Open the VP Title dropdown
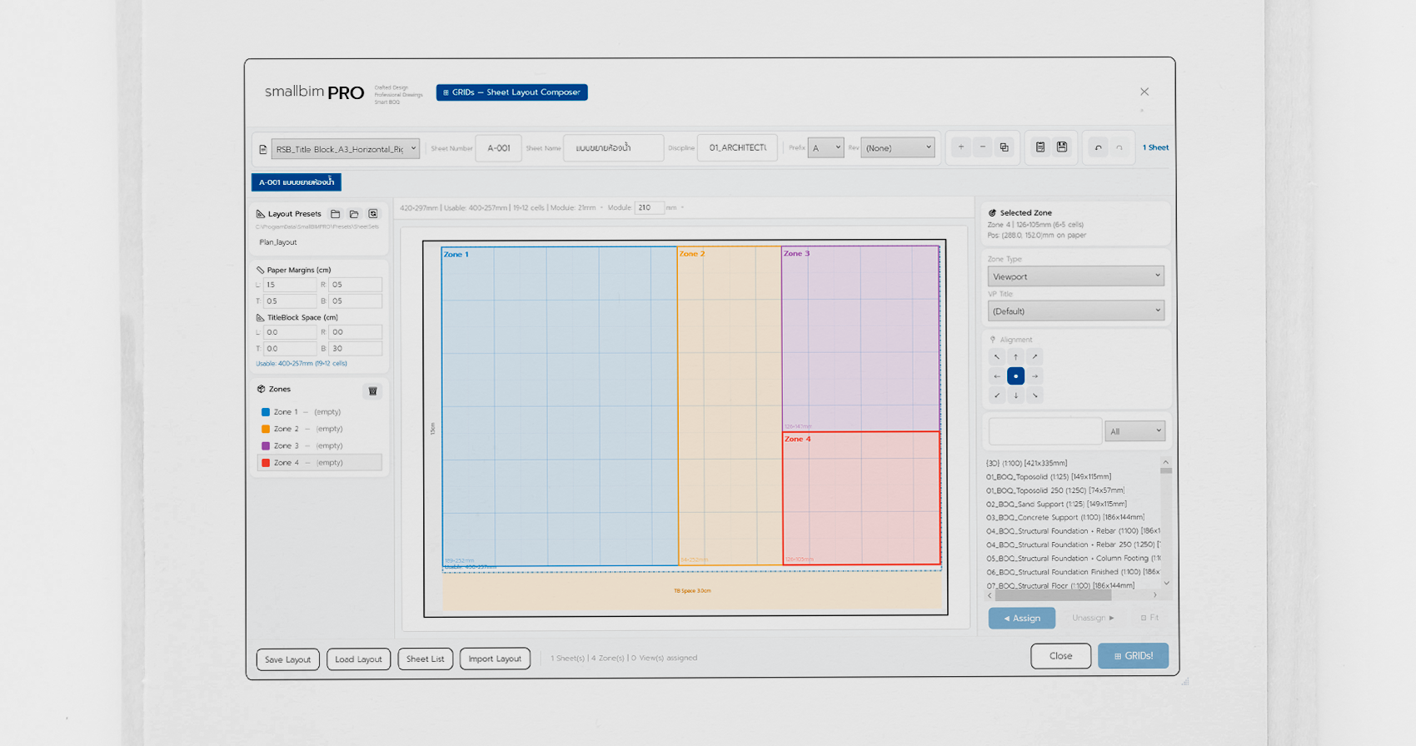Screen dimensions: 1416x746 click(x=1075, y=311)
